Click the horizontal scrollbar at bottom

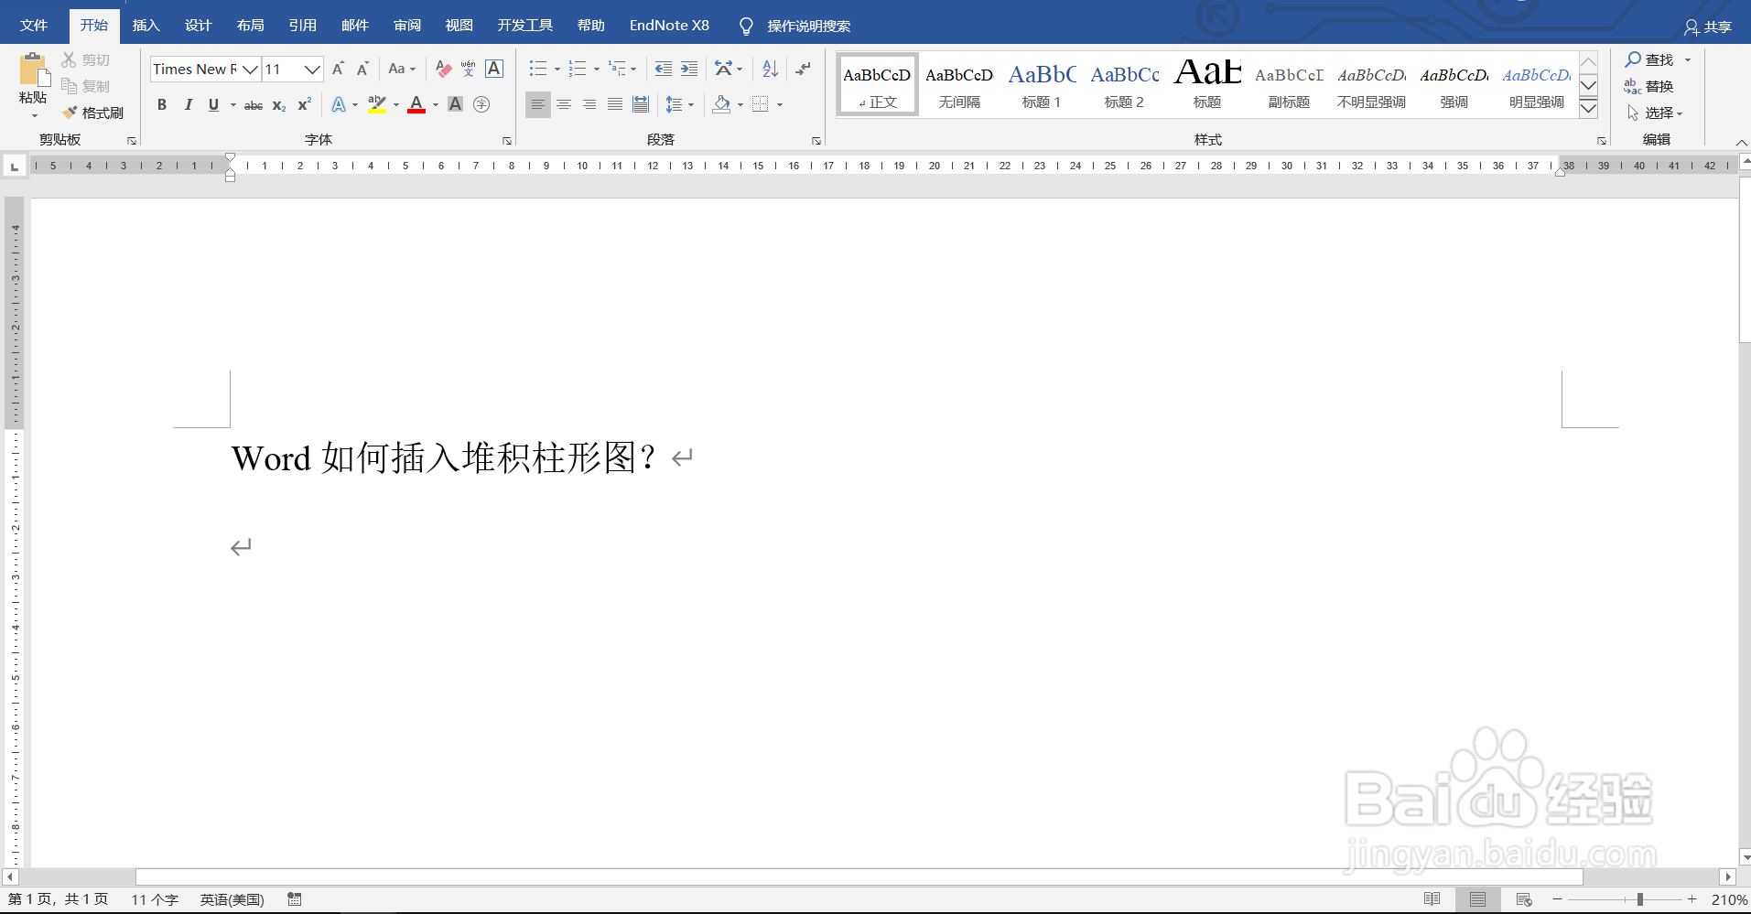[x=859, y=876]
